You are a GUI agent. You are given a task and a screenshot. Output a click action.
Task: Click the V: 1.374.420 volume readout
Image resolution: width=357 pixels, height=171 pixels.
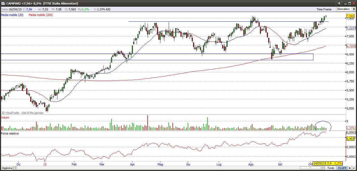point(102,9)
